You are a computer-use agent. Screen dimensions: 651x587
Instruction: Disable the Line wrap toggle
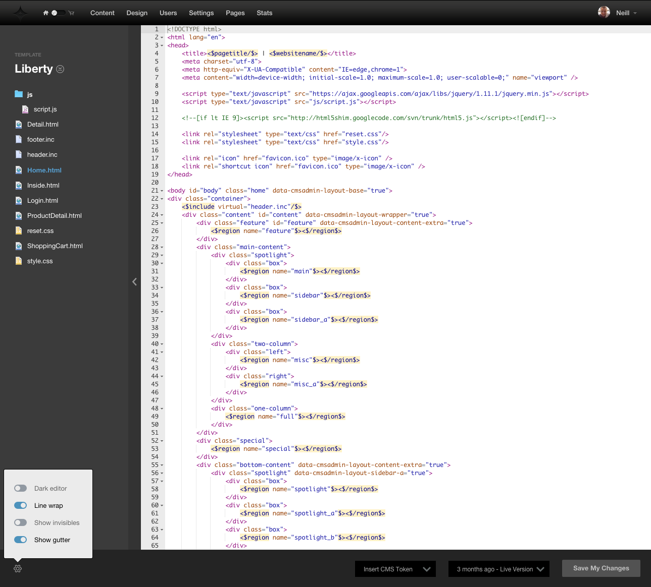pos(20,505)
